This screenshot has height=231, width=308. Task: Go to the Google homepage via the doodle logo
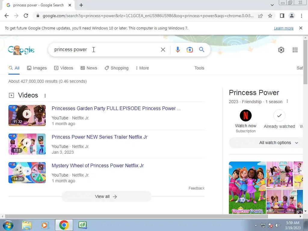pos(21,50)
